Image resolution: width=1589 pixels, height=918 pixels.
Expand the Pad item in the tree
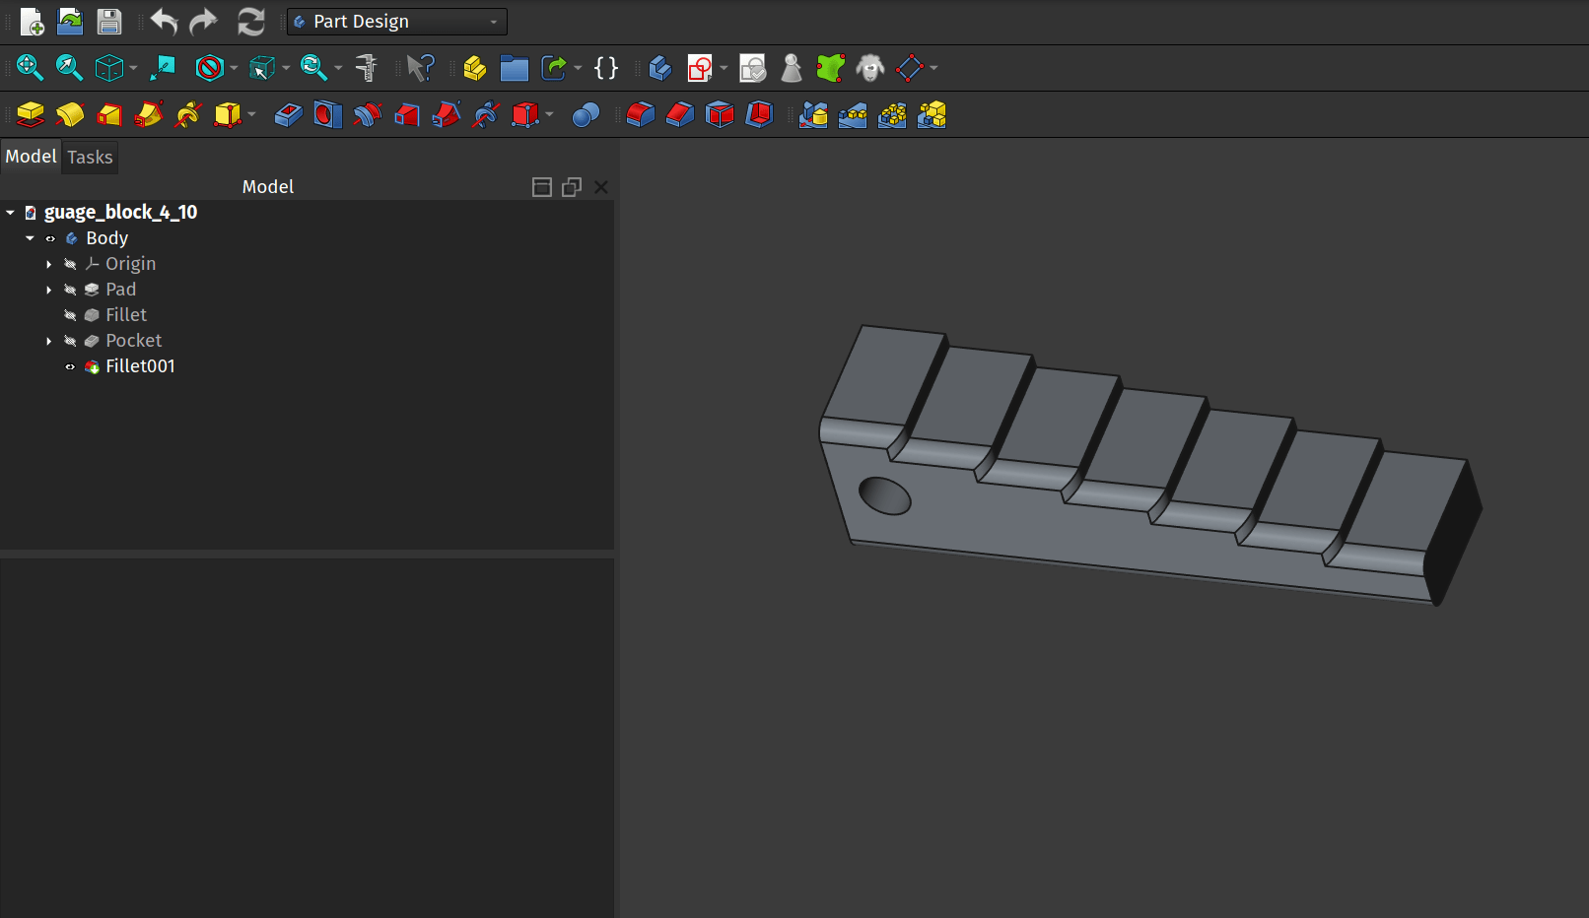[49, 290]
